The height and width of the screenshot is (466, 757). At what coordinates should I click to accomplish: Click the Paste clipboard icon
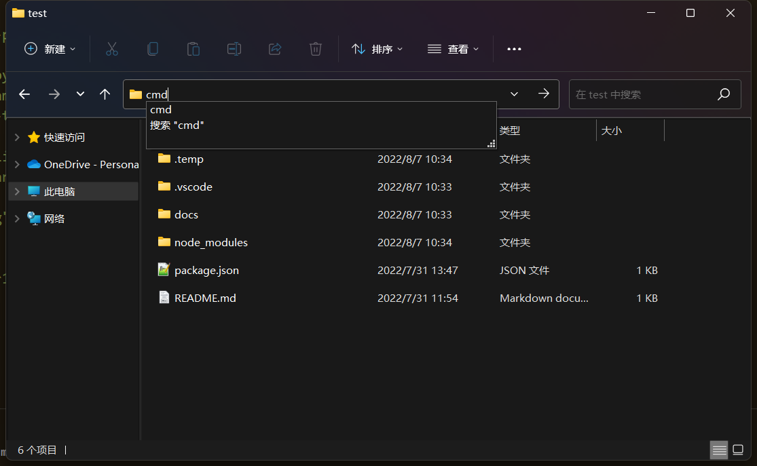(193, 49)
